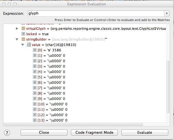
Task: Click the primitive icon for element [10]
Action: pos(35,104)
